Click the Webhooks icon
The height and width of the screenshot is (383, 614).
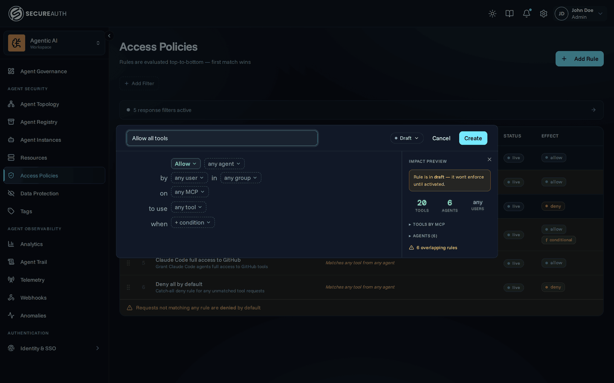11,298
